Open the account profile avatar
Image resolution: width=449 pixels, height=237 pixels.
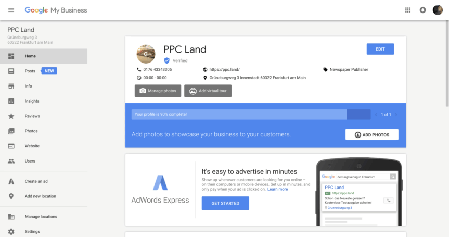pyautogui.click(x=438, y=10)
